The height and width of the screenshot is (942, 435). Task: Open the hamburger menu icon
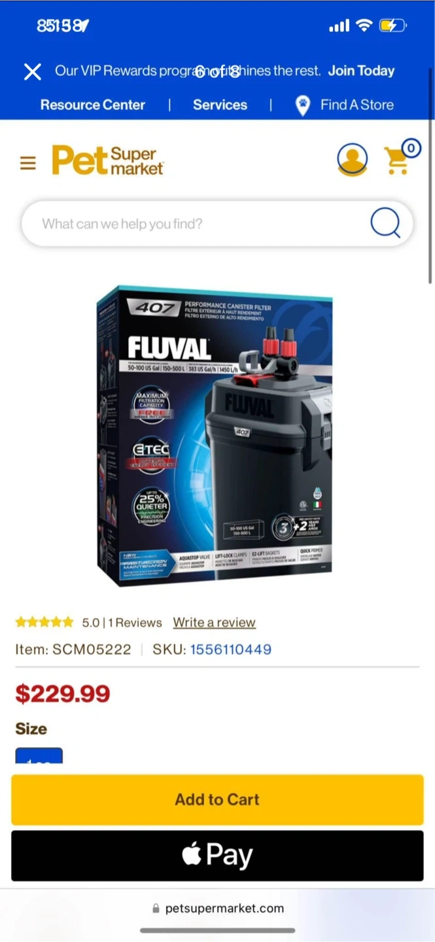click(x=27, y=162)
